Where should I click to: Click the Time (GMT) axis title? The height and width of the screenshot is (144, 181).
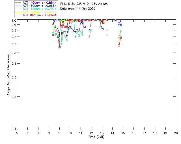click(96, 137)
